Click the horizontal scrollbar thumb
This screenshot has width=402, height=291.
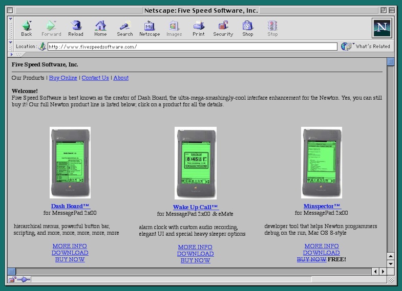click(x=12, y=271)
